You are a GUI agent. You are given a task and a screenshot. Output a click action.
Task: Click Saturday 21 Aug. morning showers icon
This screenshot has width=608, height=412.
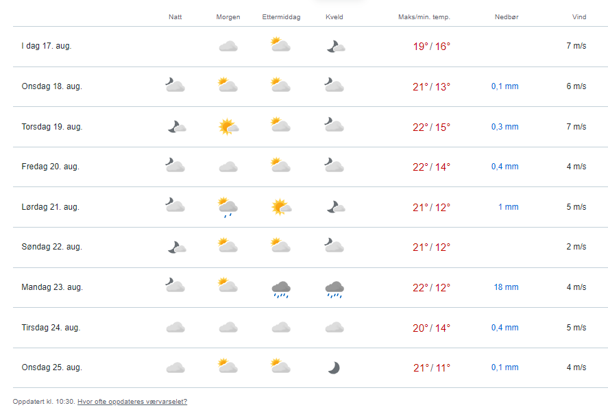228,207
